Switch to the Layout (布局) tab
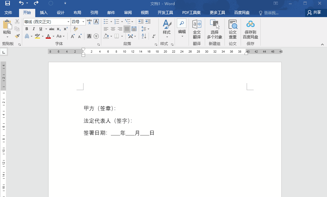 pyautogui.click(x=77, y=13)
